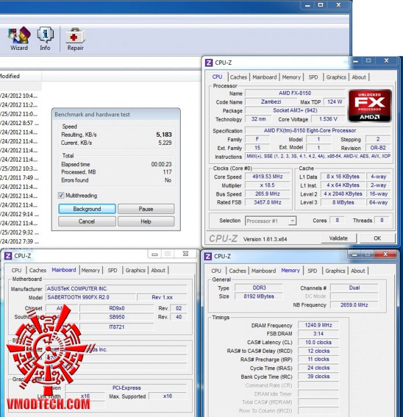Click the CAS# Latency 10.0 clocks value

pos(318,342)
